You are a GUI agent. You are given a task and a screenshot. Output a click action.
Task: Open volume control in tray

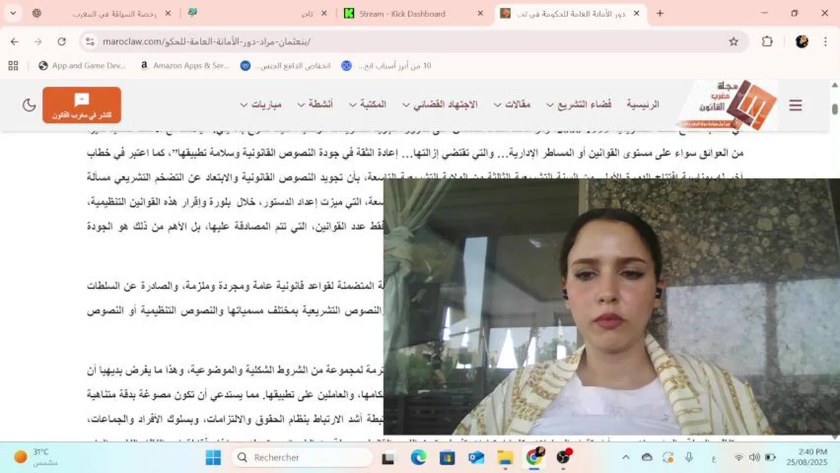[x=754, y=457]
